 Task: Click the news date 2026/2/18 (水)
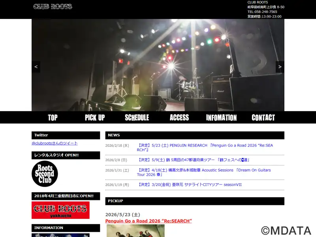click(x=117, y=145)
